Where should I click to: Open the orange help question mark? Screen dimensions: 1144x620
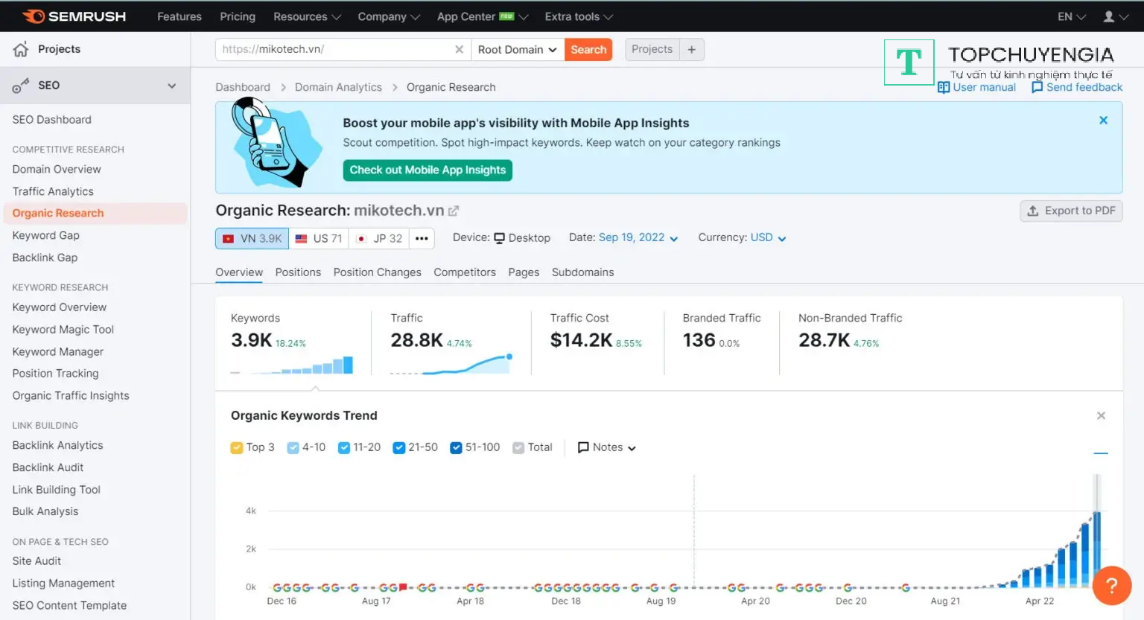[x=1112, y=585]
